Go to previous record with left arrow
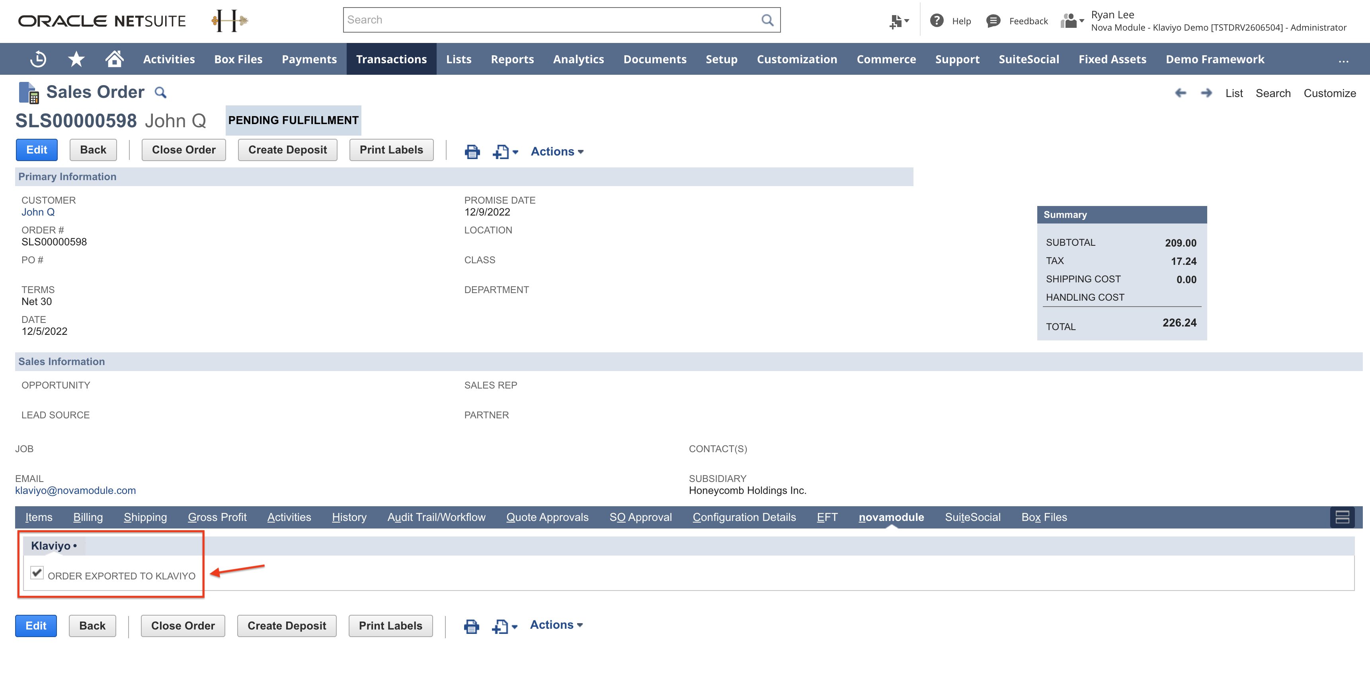This screenshot has width=1370, height=684. click(1180, 93)
